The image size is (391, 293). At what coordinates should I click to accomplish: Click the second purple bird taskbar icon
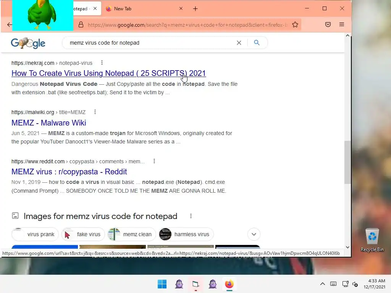click(213, 284)
